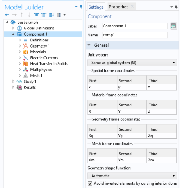Click the Expand All toolbar icon

[51, 14]
